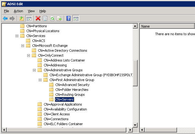The image size is (195, 134).
Task: Click folder icon of CN=Folder Hierarchies
Action: 51,90
